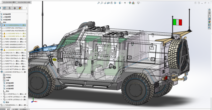Screen dimensions: 212x110
Task: Click the feature tree vertical scrollbar
Action: pyautogui.click(x=27, y=40)
